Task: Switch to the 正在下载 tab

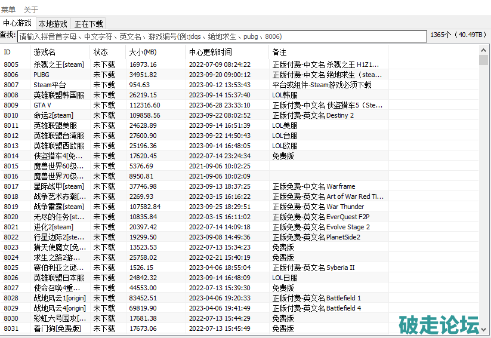Action: [88, 24]
